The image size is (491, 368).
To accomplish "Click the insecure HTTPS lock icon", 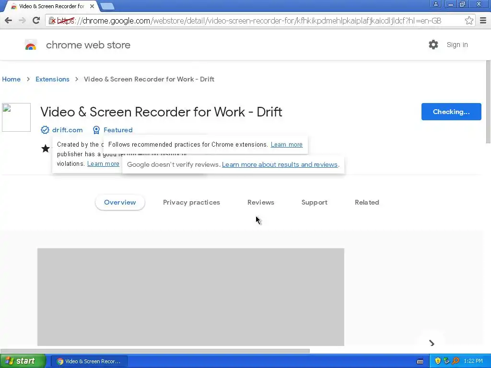I will (x=52, y=21).
